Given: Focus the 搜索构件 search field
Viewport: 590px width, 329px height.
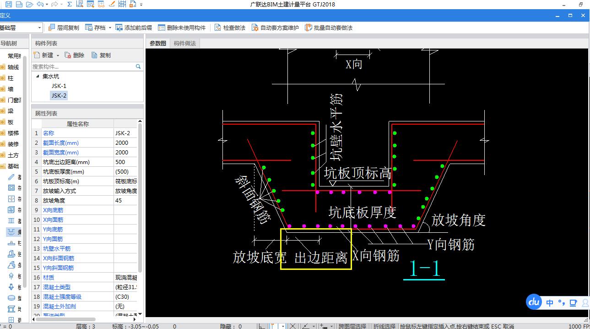Looking at the screenshot, I should [83, 66].
